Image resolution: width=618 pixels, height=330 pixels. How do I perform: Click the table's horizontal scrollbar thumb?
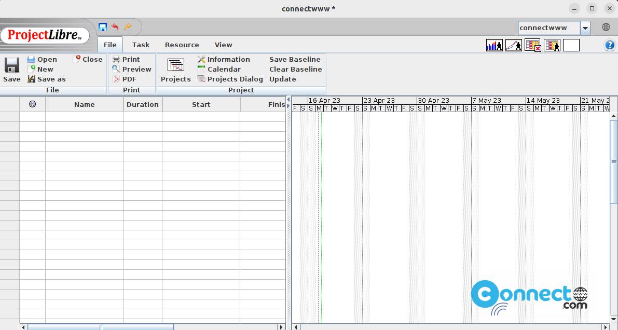101,327
